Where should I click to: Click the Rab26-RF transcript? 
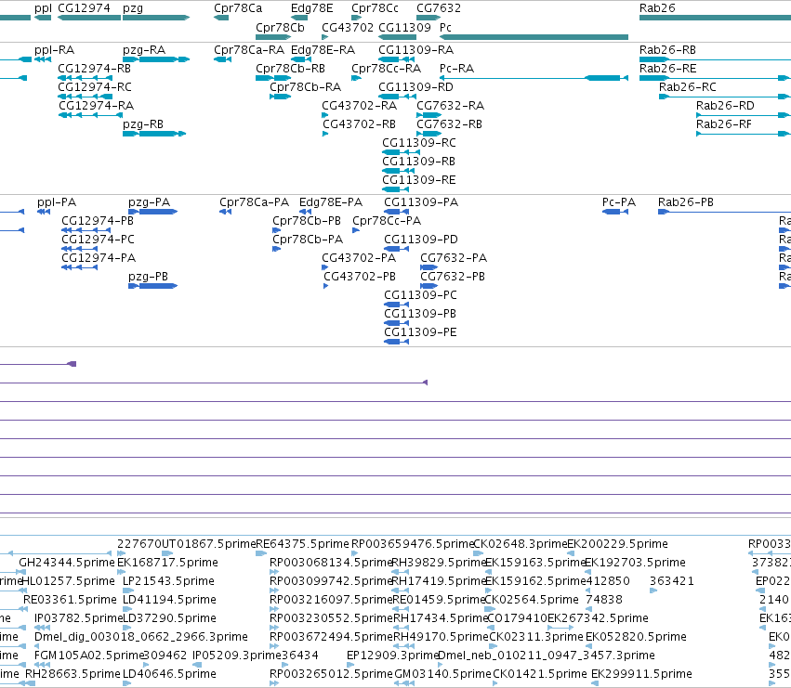point(744,134)
